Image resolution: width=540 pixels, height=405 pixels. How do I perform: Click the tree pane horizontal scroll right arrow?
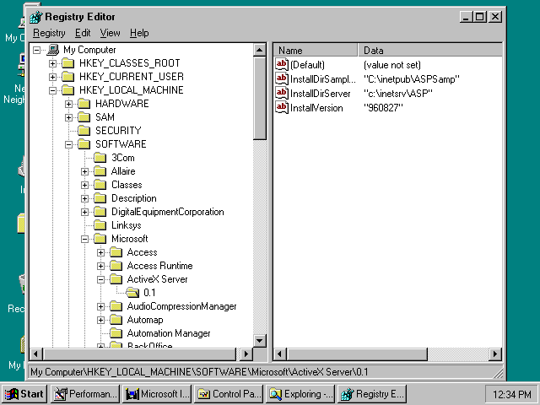pos(246,354)
